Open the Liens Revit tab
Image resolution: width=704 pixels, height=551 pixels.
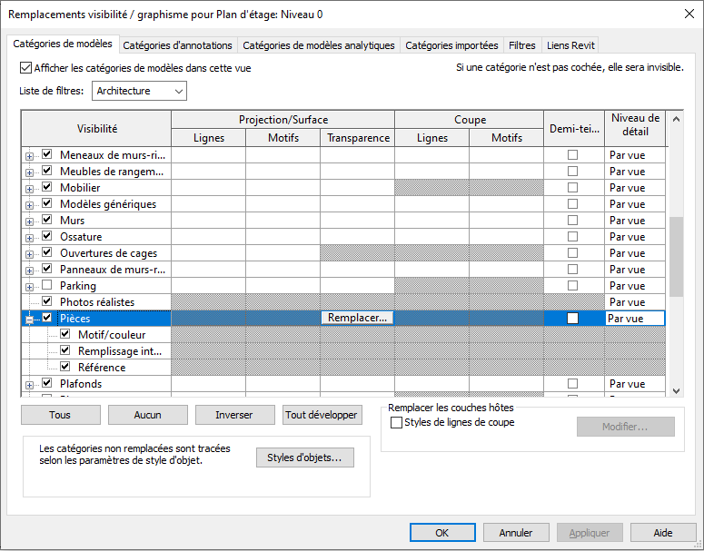click(x=571, y=45)
